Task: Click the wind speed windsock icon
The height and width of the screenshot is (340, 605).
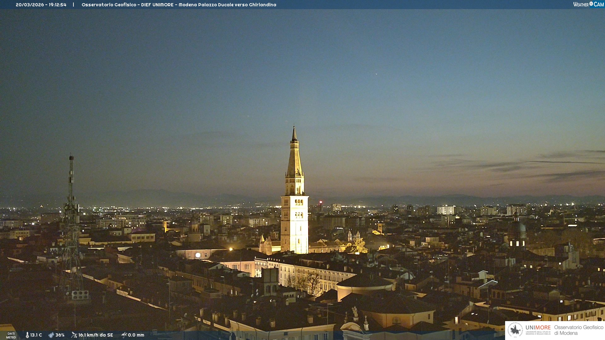Action: tap(74, 335)
